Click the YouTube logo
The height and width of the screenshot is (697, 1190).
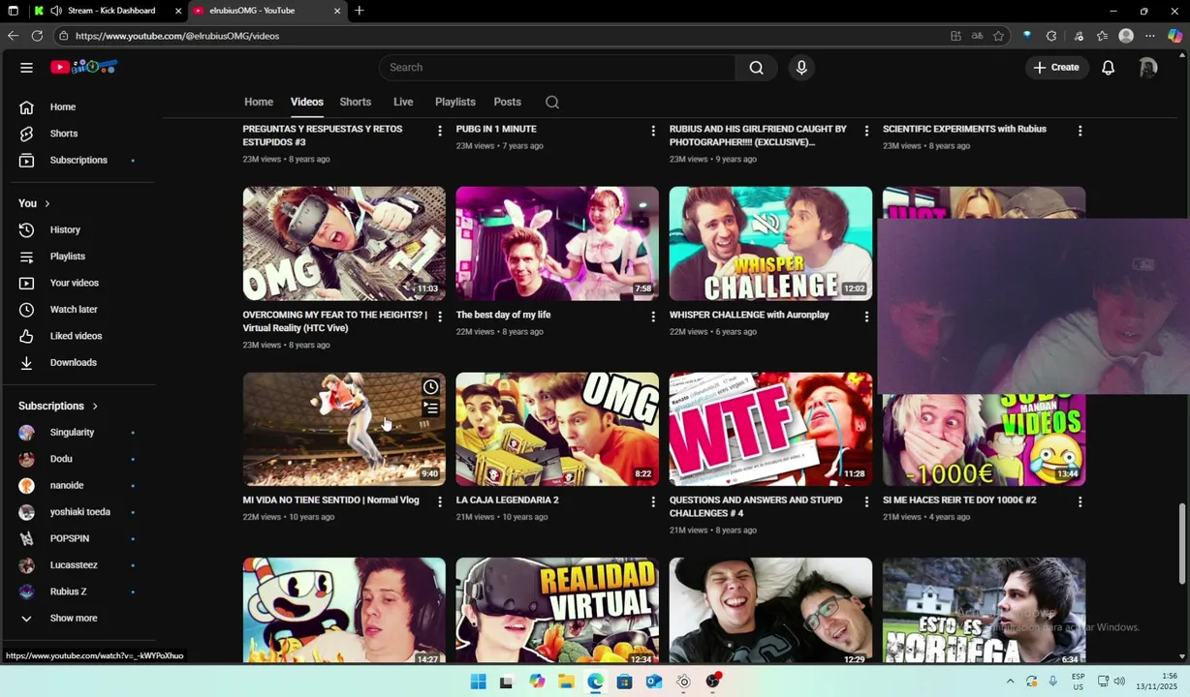tap(84, 67)
